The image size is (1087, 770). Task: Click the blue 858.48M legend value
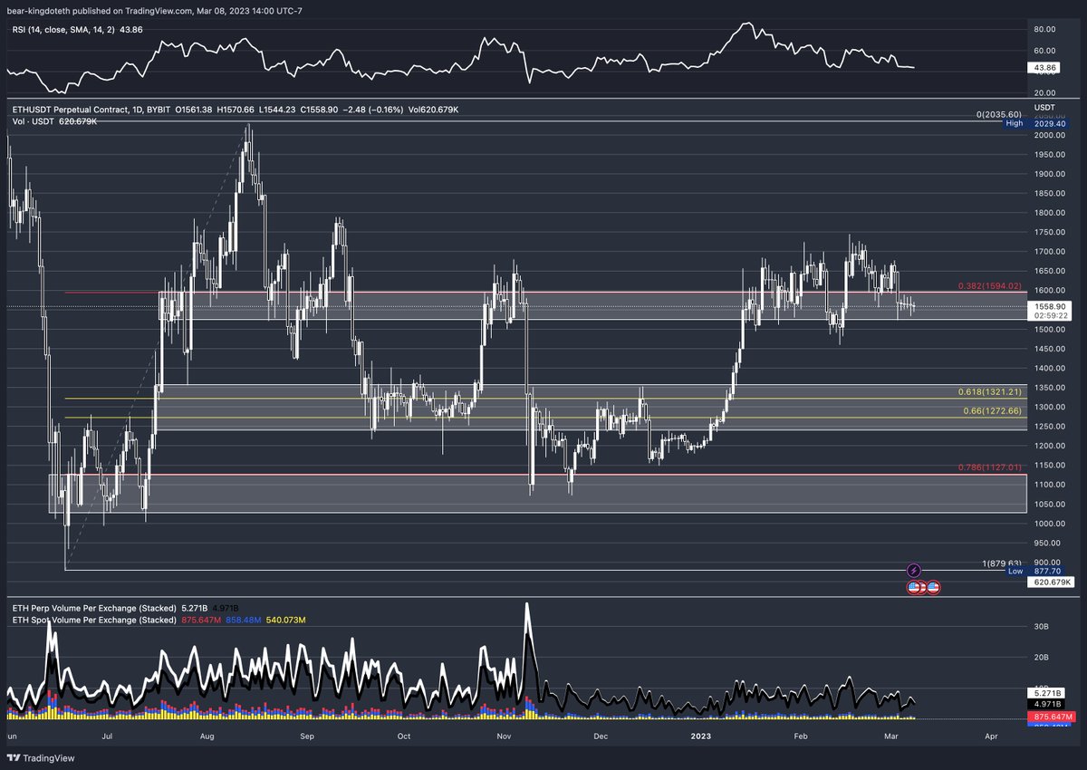(x=242, y=620)
